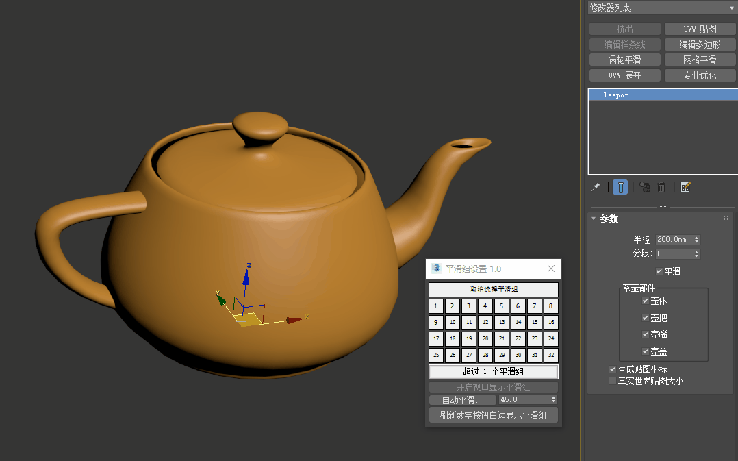Viewport: 738px width, 461px height.
Task: Click the 挤出 modifier button
Action: pos(624,29)
